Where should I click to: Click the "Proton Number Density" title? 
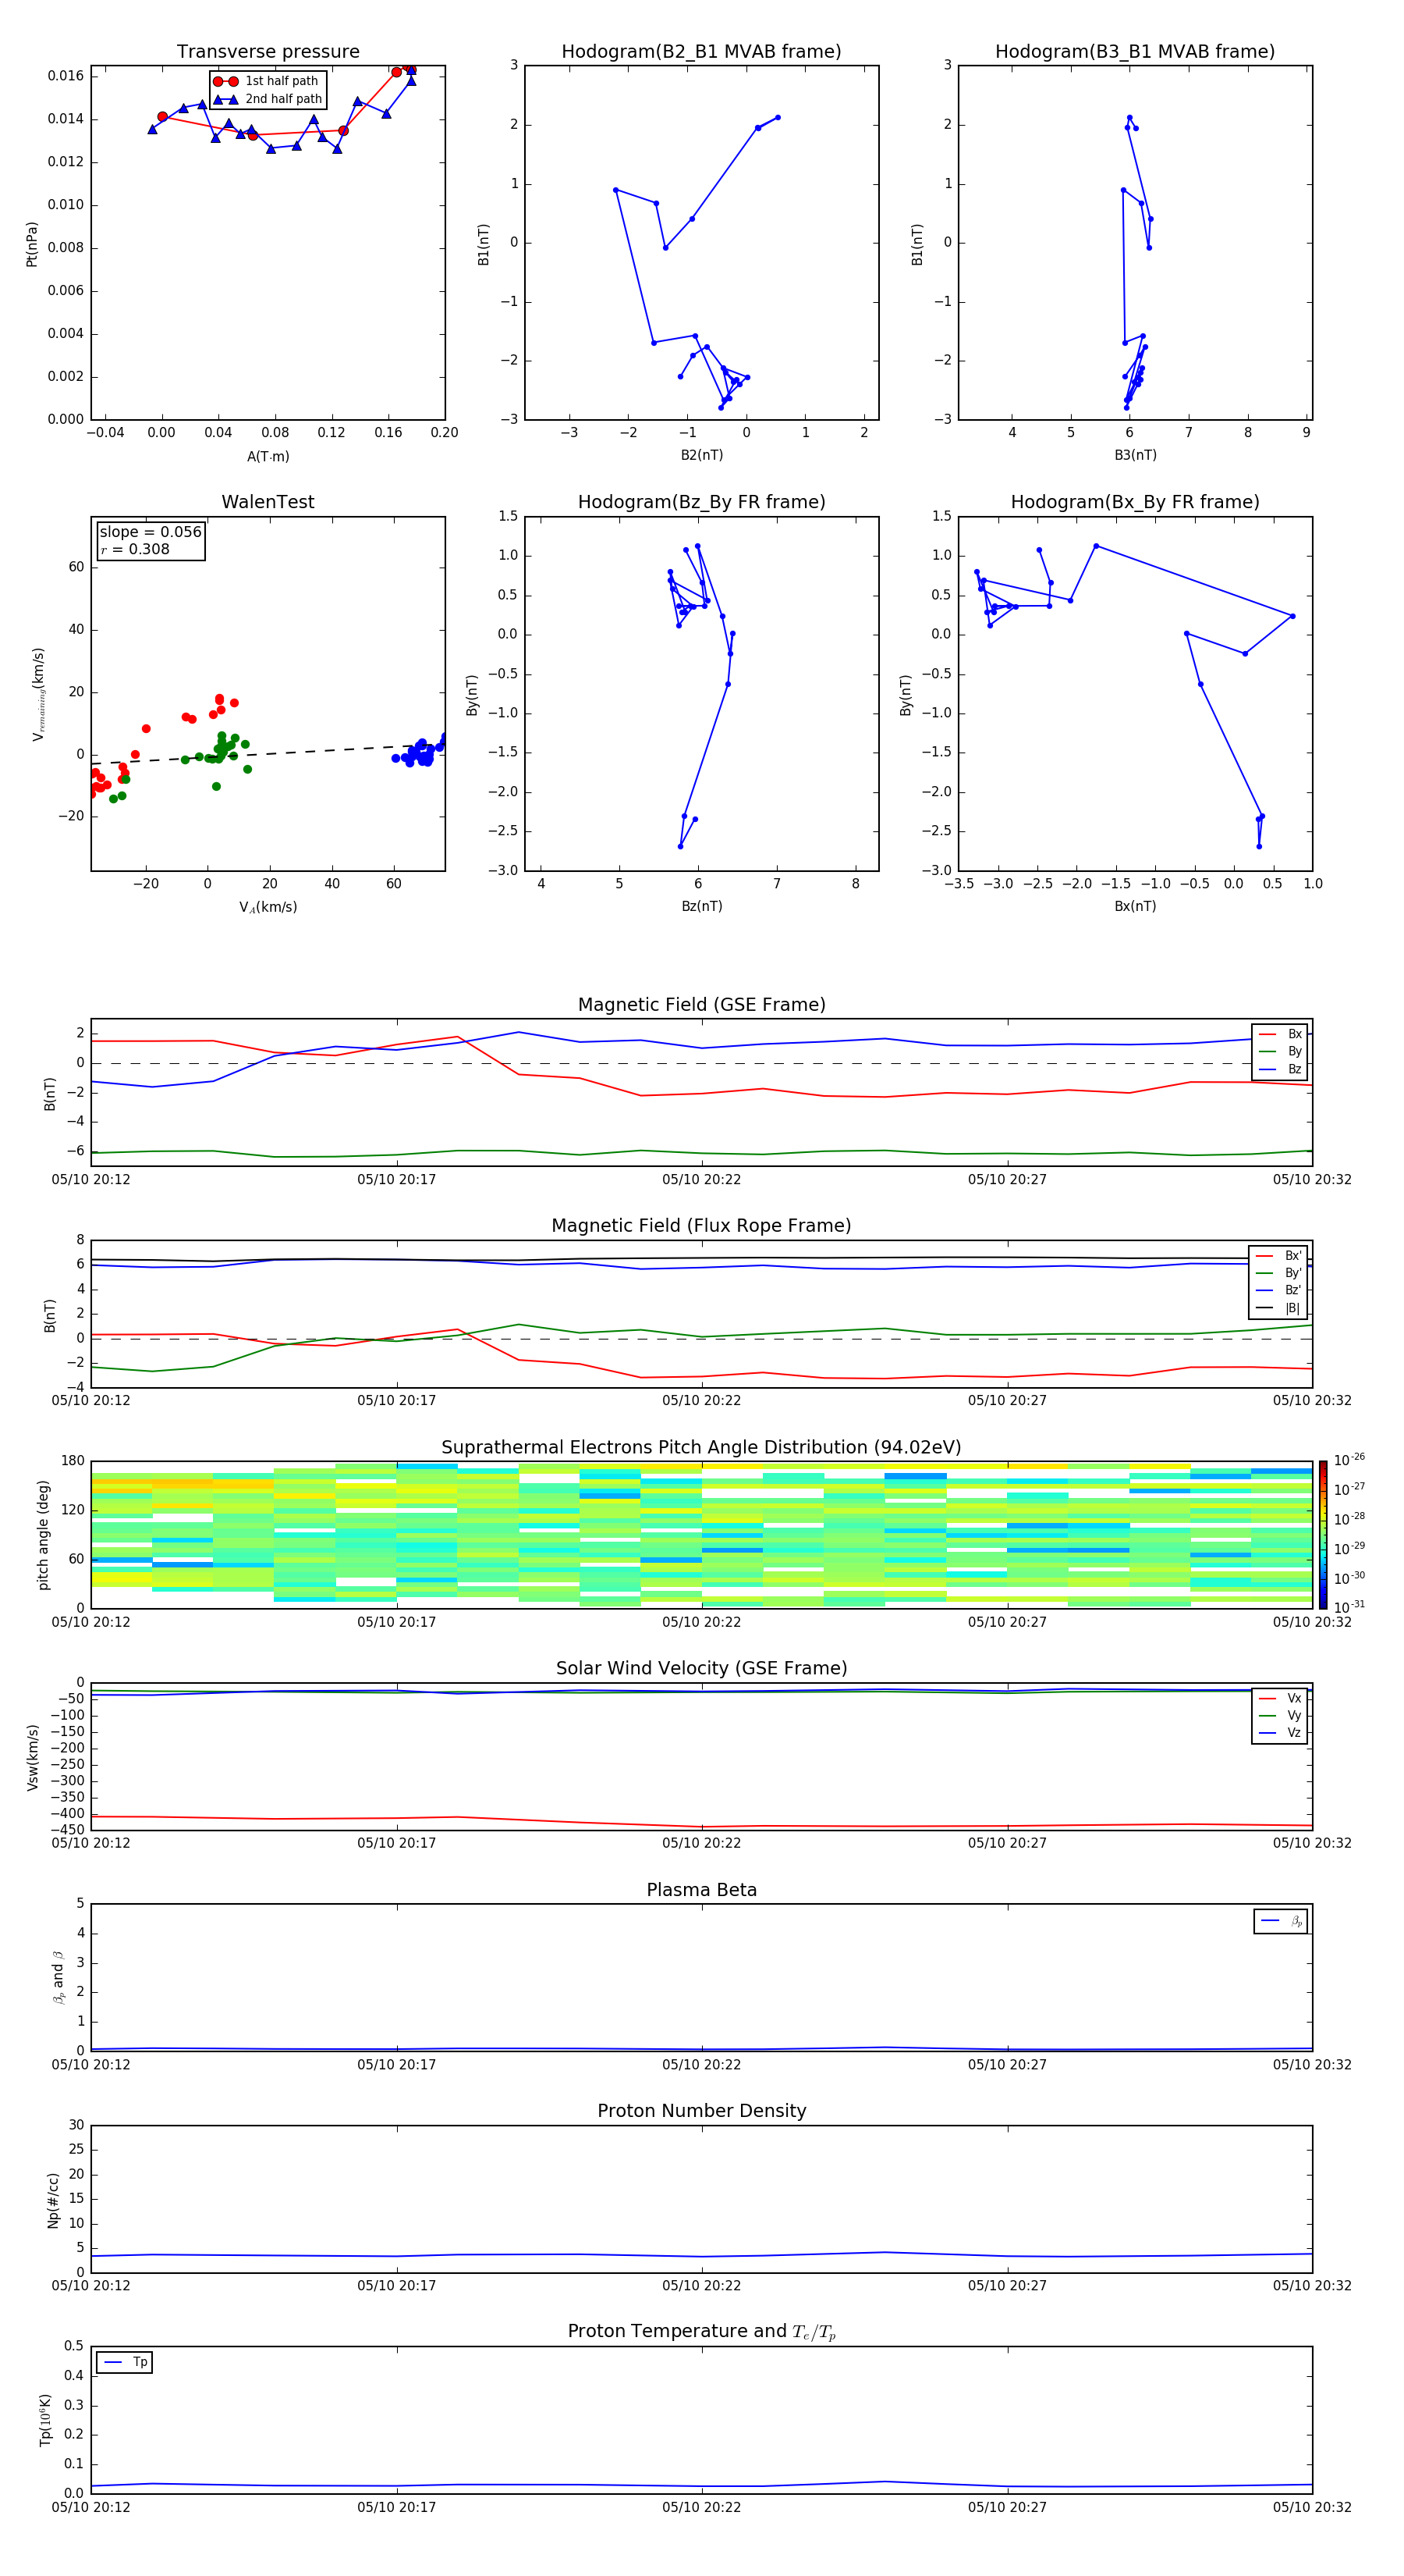701,2111
